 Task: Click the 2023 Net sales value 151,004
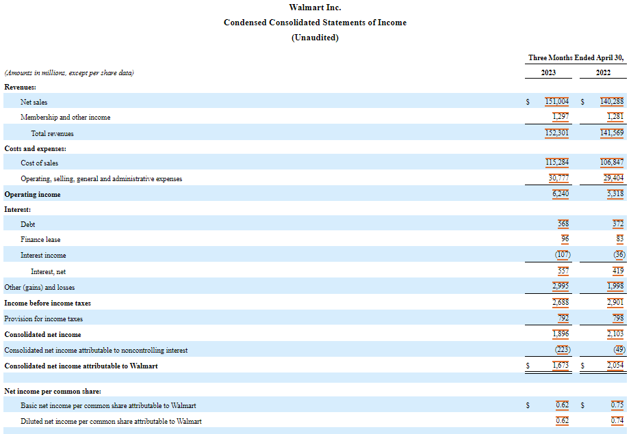point(557,101)
